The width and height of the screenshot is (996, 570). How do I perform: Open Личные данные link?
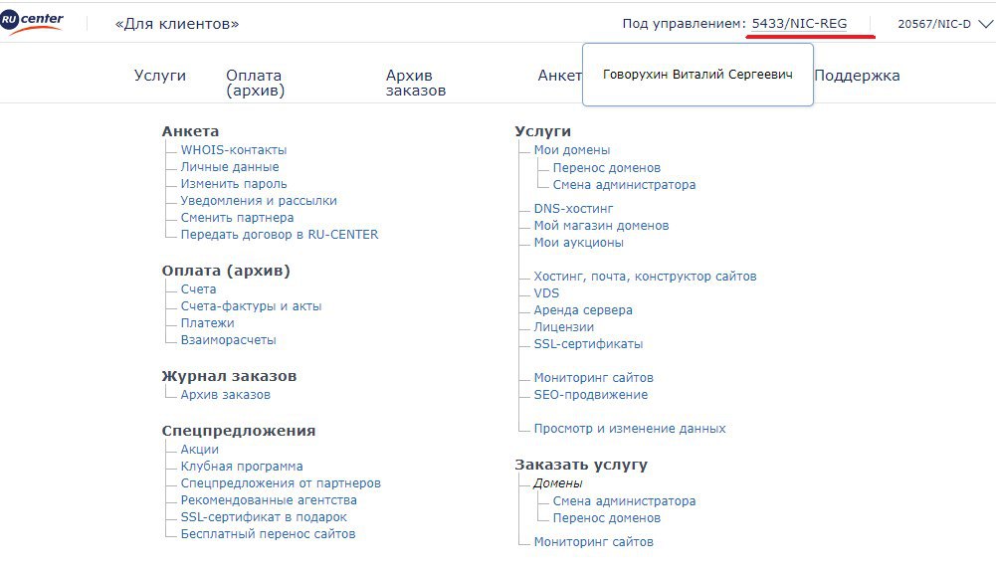pyautogui.click(x=229, y=167)
